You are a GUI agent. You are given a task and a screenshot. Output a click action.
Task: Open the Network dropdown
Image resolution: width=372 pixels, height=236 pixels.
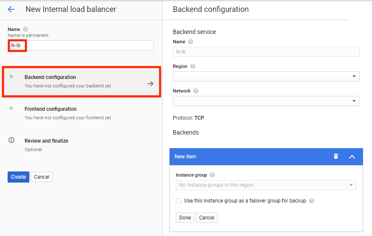click(266, 101)
